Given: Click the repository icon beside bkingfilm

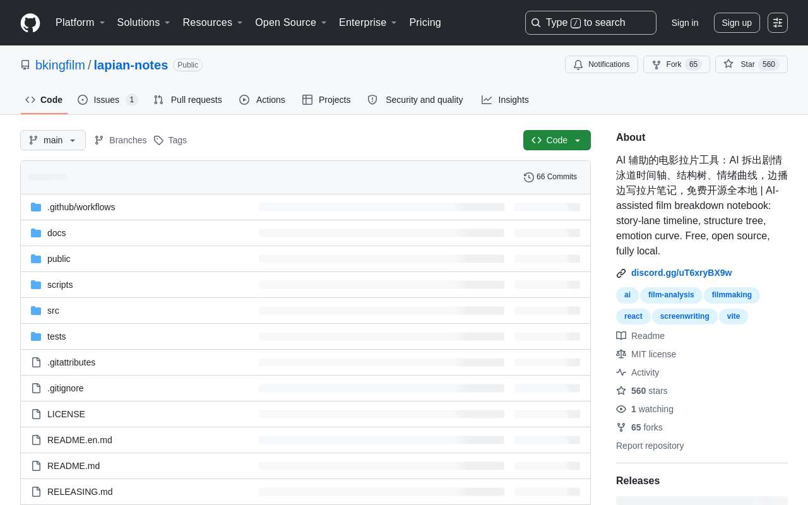Looking at the screenshot, I should [25, 65].
